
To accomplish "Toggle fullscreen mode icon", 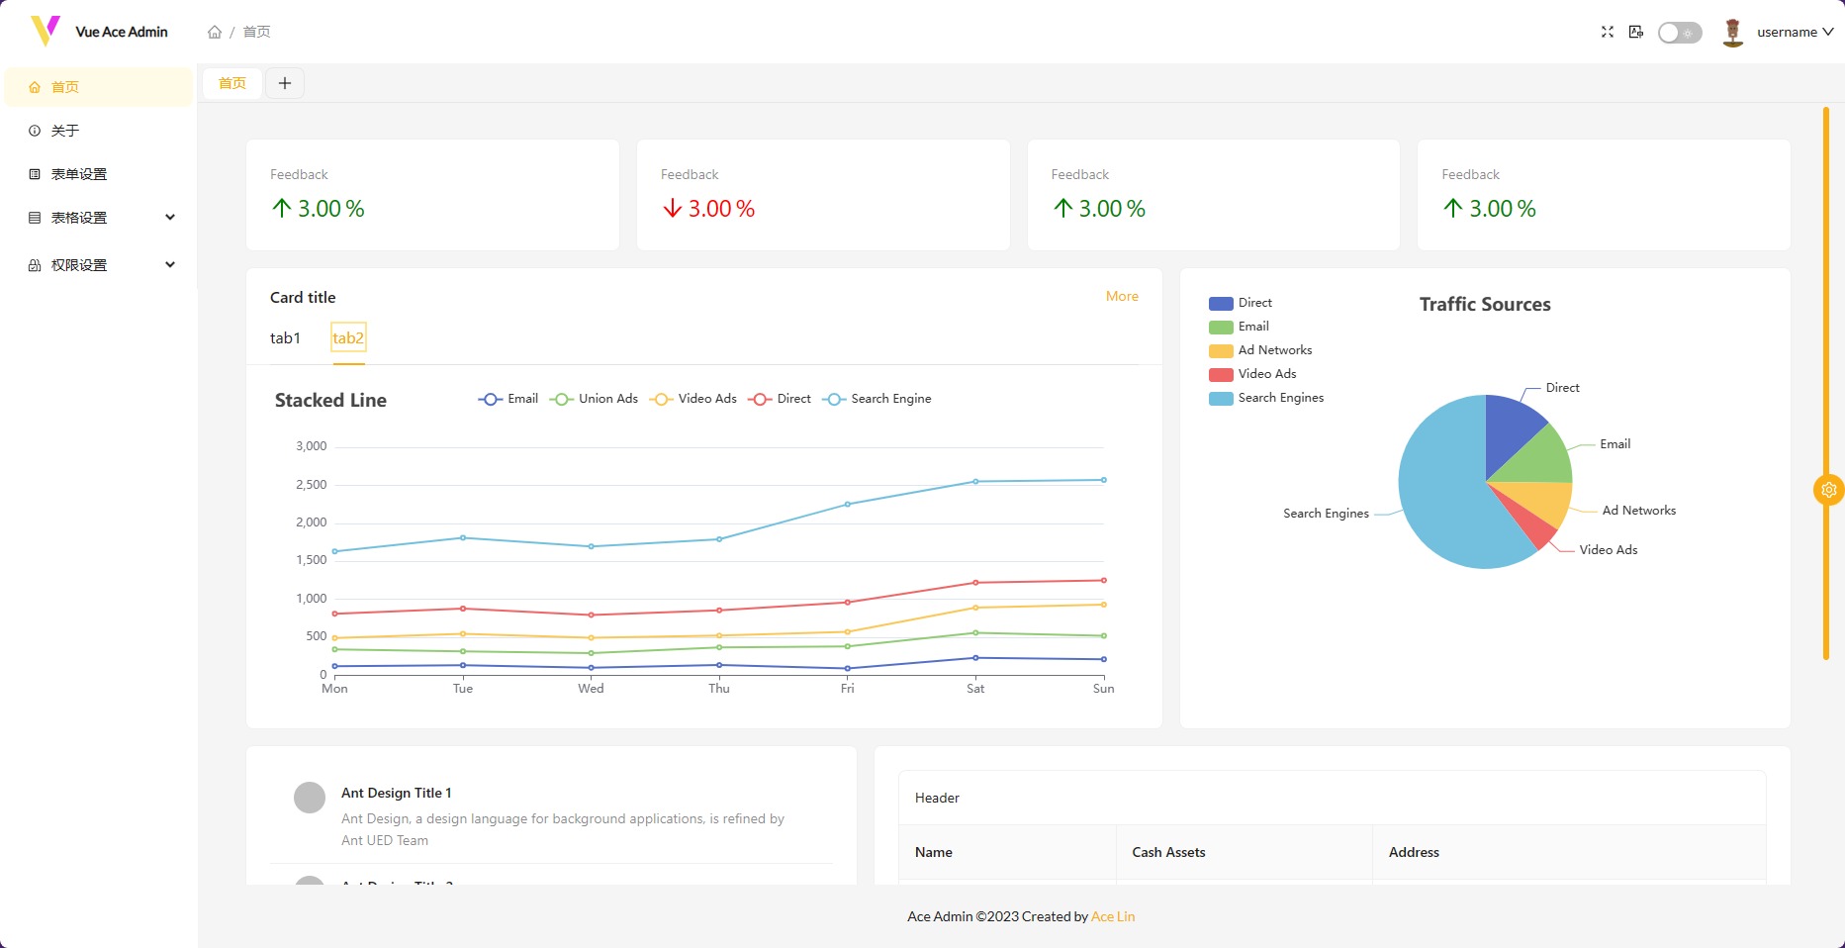I will (1608, 32).
